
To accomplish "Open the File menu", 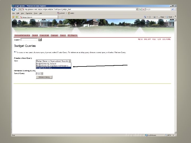I will [x=14, y=13].
